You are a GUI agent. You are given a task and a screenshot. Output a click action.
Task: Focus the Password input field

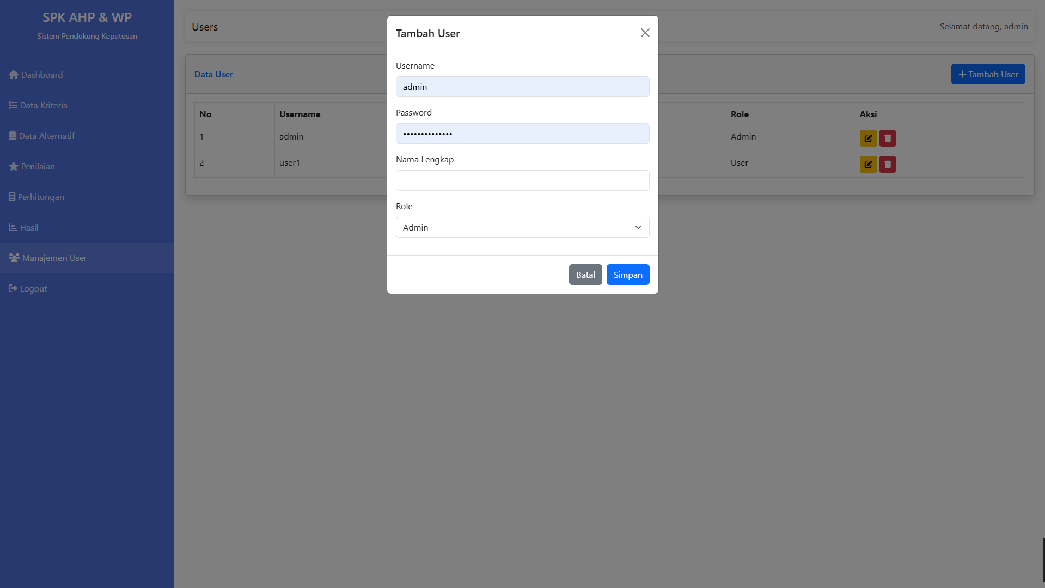pos(522,134)
